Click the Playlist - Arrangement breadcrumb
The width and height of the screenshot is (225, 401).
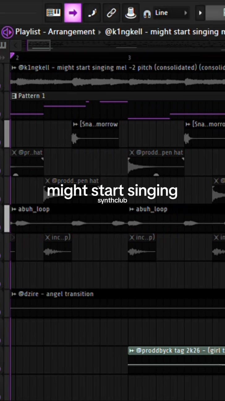tap(55, 32)
